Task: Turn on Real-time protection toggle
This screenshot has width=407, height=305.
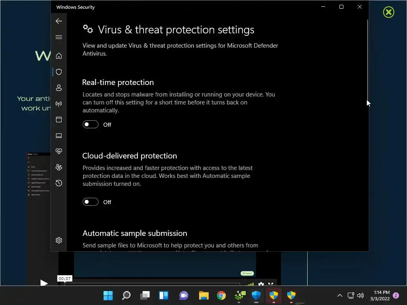Action: click(x=91, y=124)
